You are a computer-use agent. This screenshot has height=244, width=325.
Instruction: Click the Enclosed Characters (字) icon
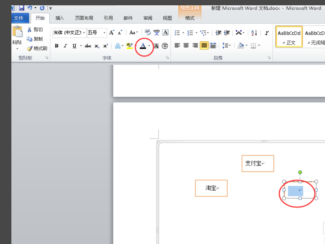tap(165, 46)
